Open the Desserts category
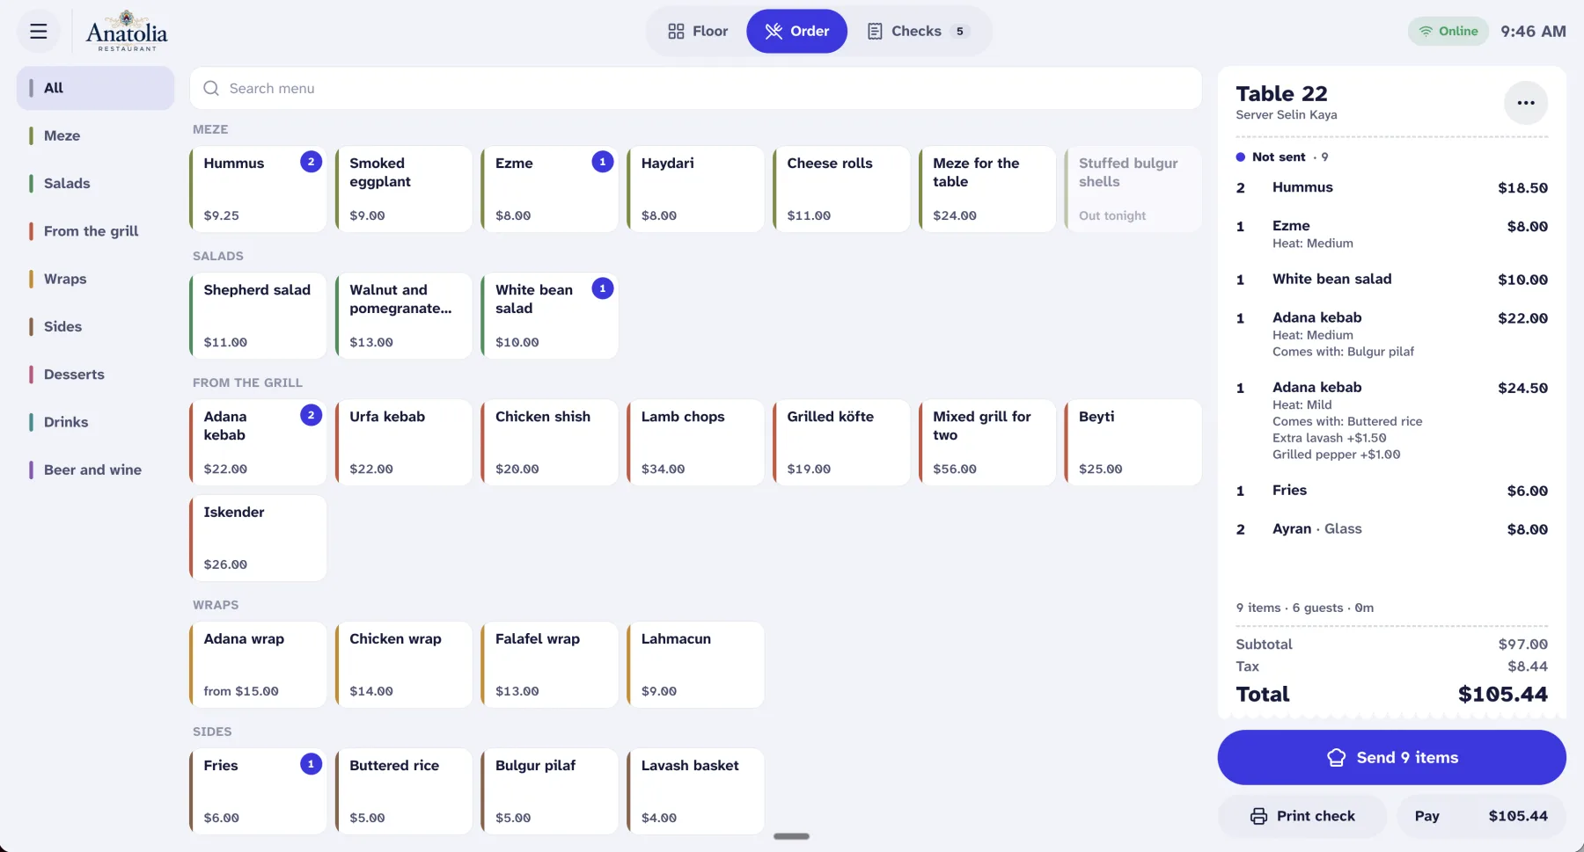The image size is (1584, 852). point(95,375)
